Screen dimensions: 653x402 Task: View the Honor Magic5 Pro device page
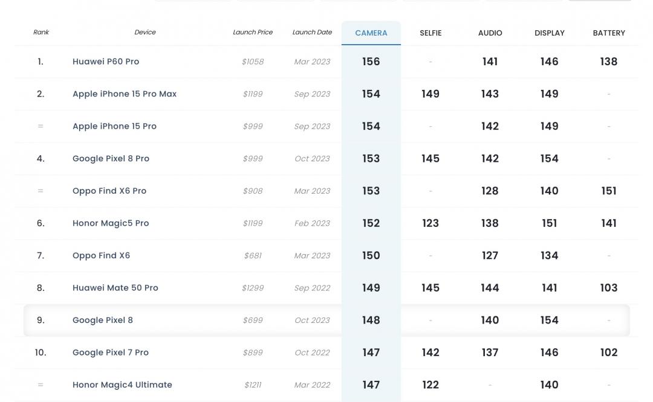point(111,223)
